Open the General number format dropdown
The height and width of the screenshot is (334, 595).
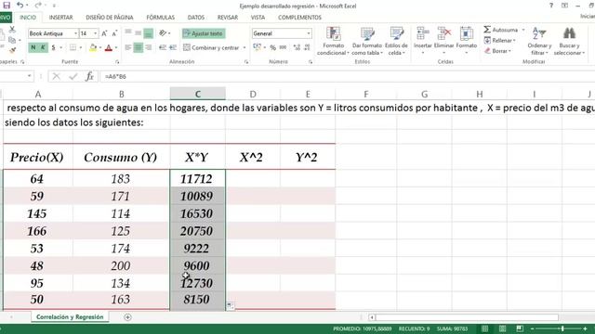point(308,33)
